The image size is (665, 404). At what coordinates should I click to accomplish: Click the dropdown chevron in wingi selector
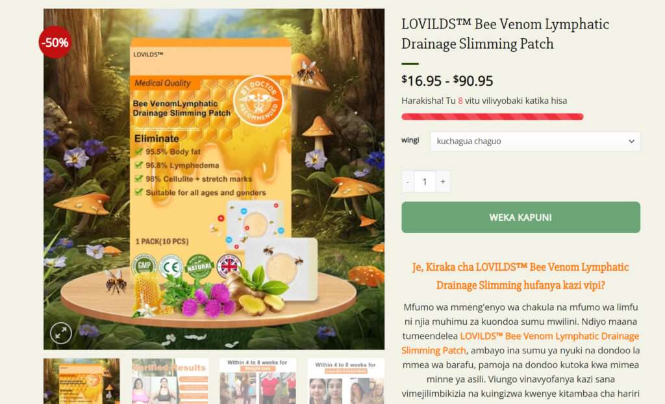[631, 142]
